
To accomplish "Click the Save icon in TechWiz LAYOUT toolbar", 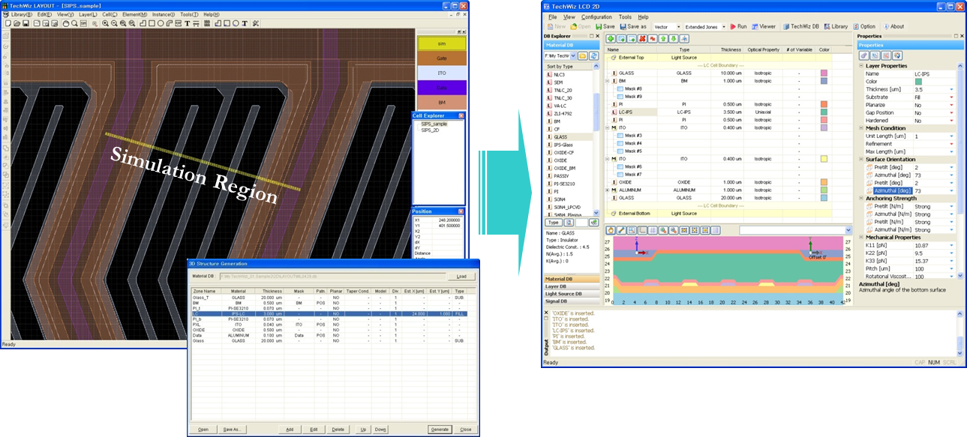I will click(x=26, y=23).
